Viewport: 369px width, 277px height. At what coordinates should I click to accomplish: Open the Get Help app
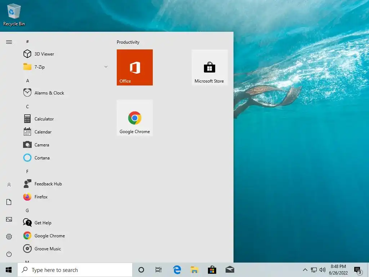pos(66,223)
